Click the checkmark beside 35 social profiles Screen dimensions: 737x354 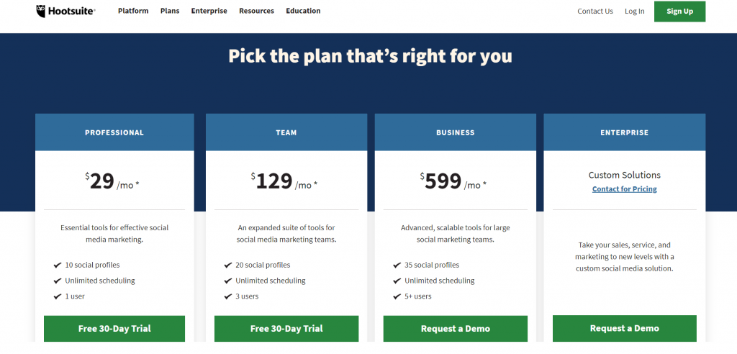coord(397,265)
